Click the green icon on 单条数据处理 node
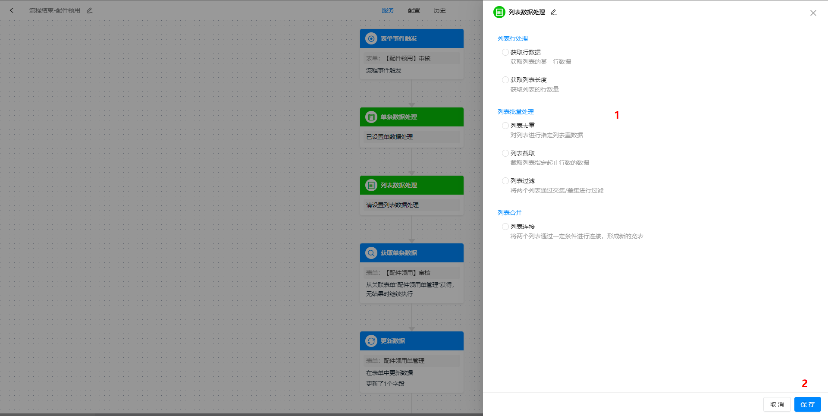This screenshot has height=416, width=828. 371,117
